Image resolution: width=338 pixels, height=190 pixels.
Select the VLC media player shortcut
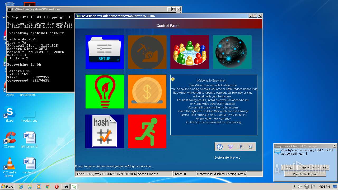(x=10, y=167)
